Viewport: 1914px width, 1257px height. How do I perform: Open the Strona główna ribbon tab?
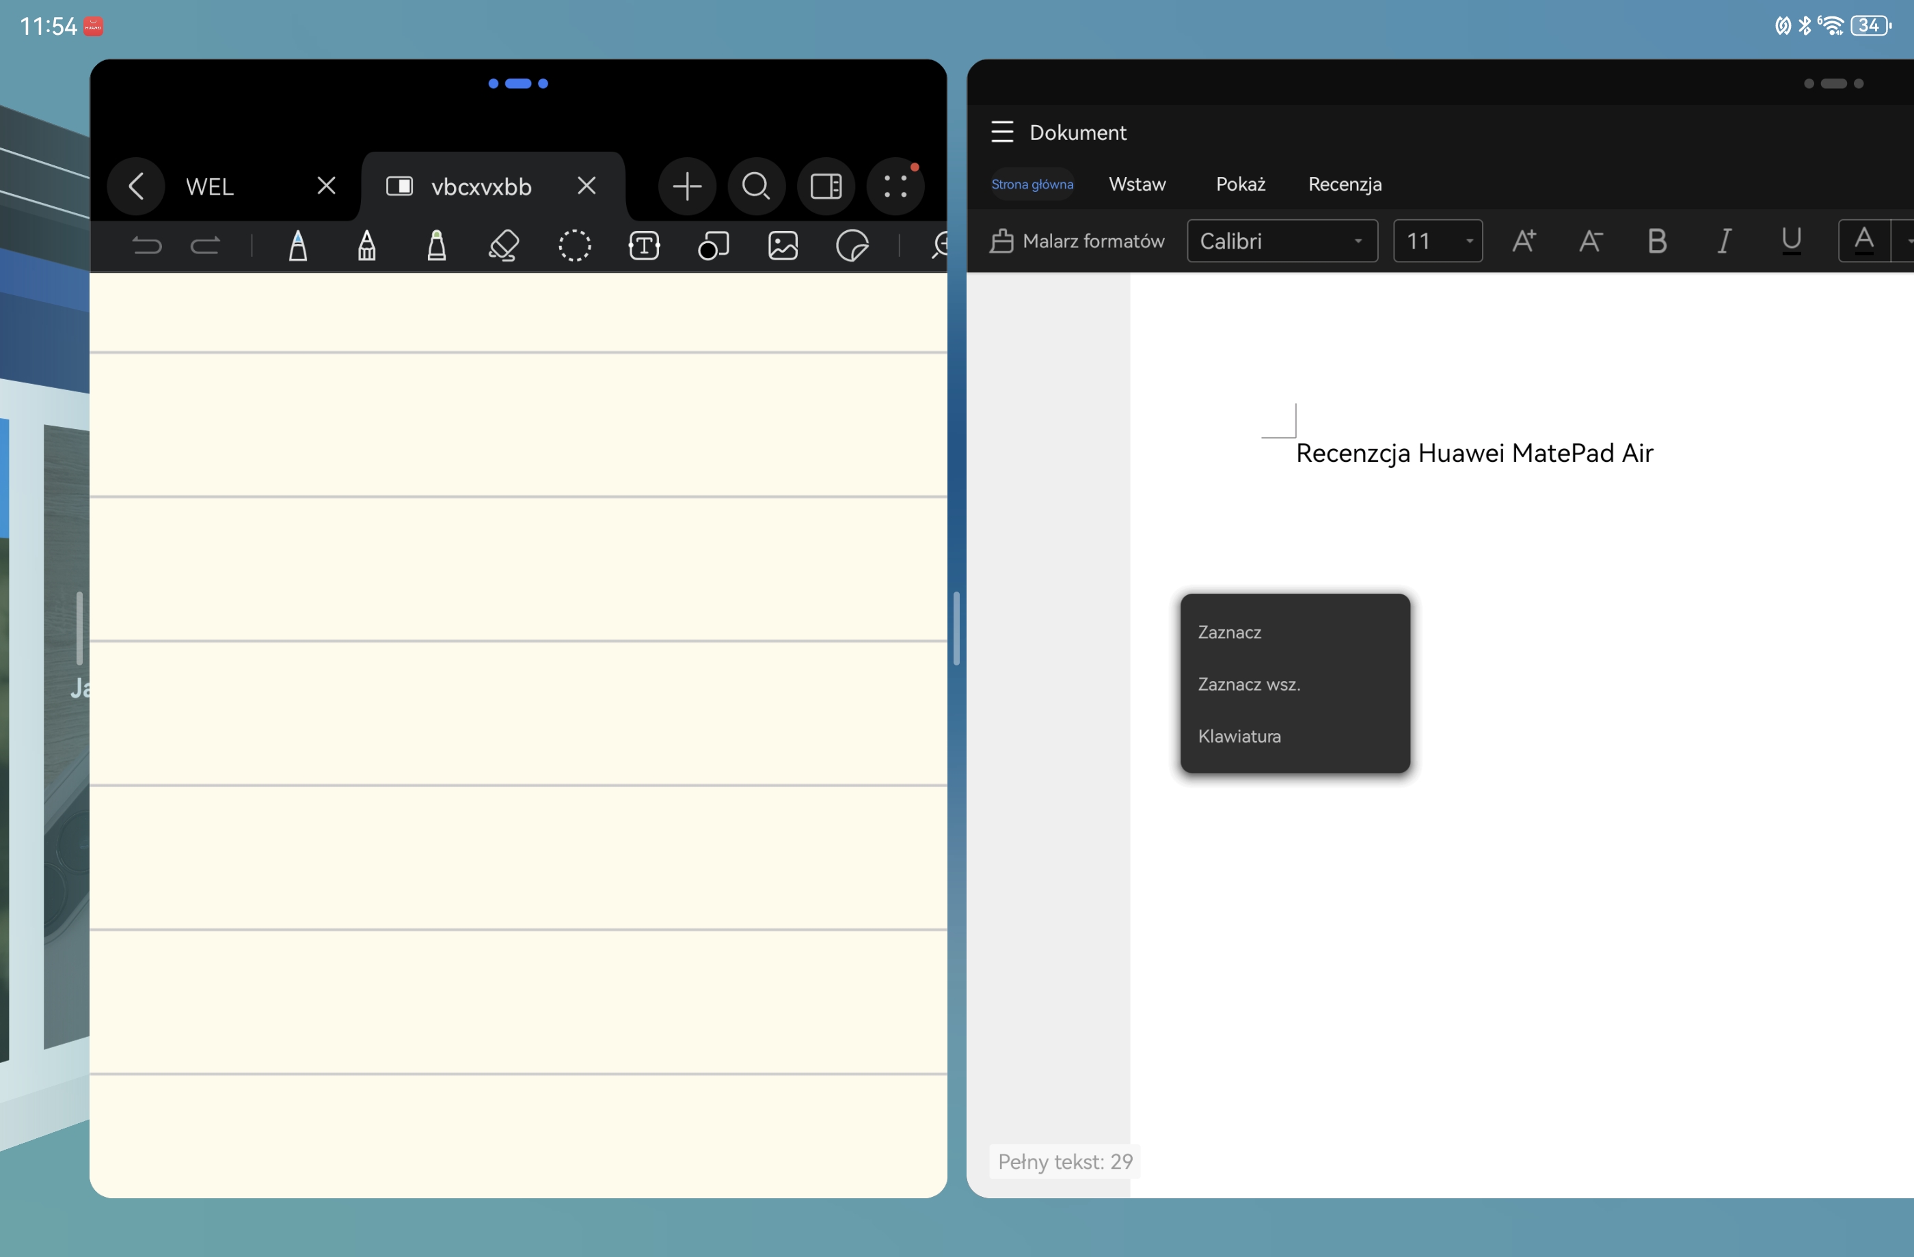click(x=1032, y=184)
